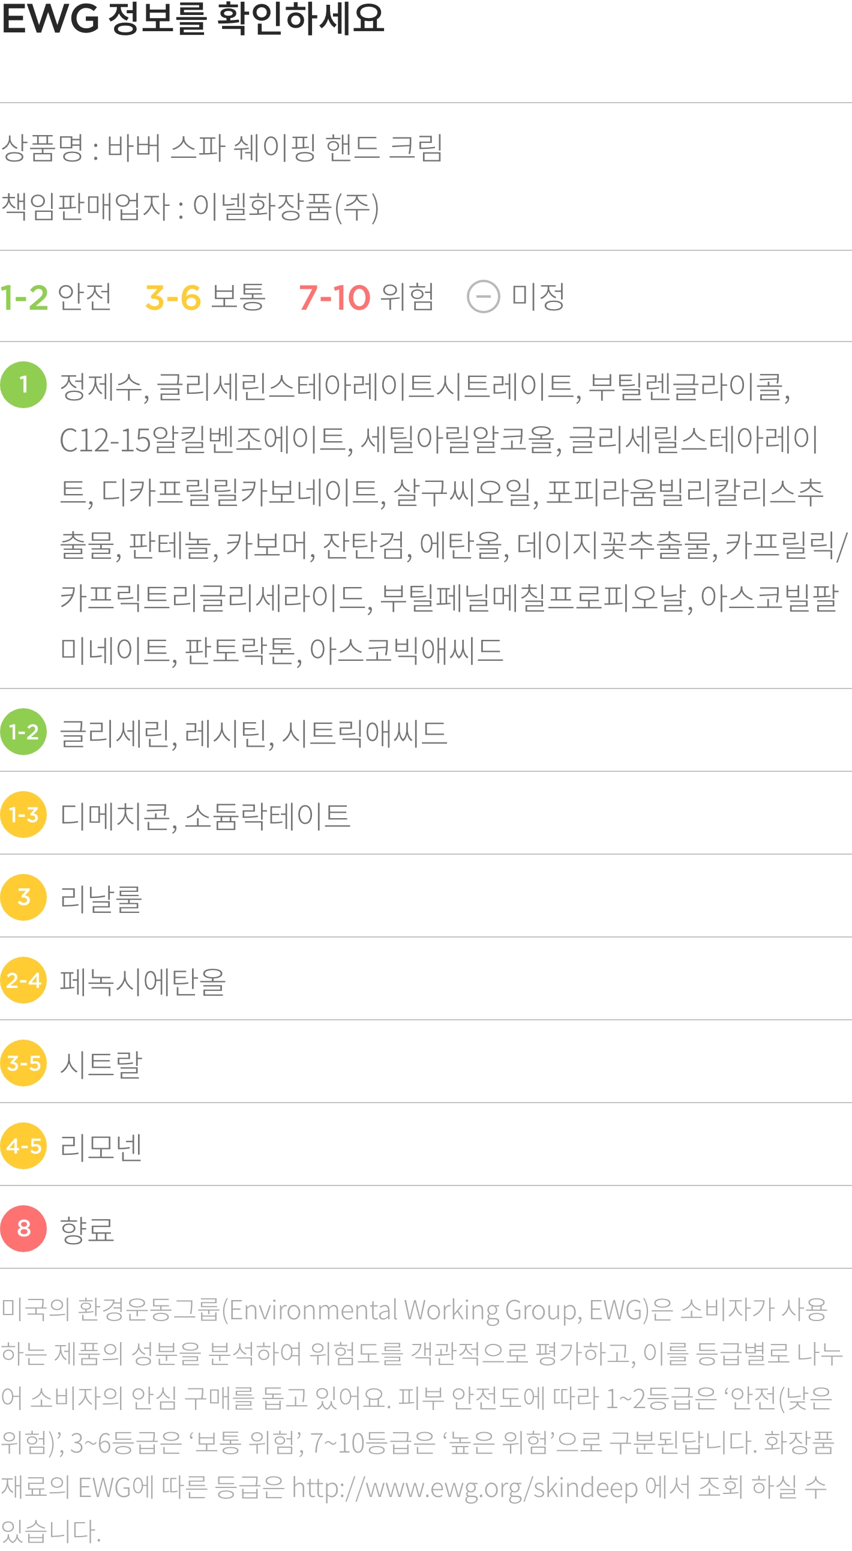Click the 페녹시에탄올 ingredient text
Screen dimensions: 852x1551
tap(143, 981)
